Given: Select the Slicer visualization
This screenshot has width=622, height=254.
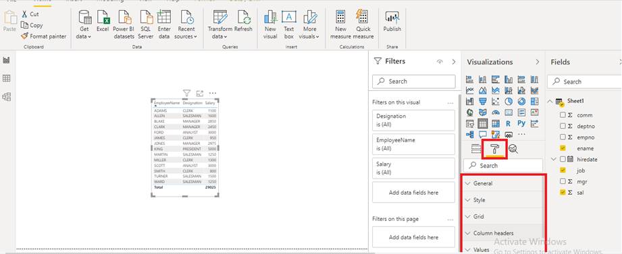Looking at the screenshot, I should (469, 123).
